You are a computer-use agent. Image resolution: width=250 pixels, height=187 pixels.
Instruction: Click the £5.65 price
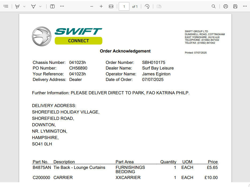coord(212,168)
